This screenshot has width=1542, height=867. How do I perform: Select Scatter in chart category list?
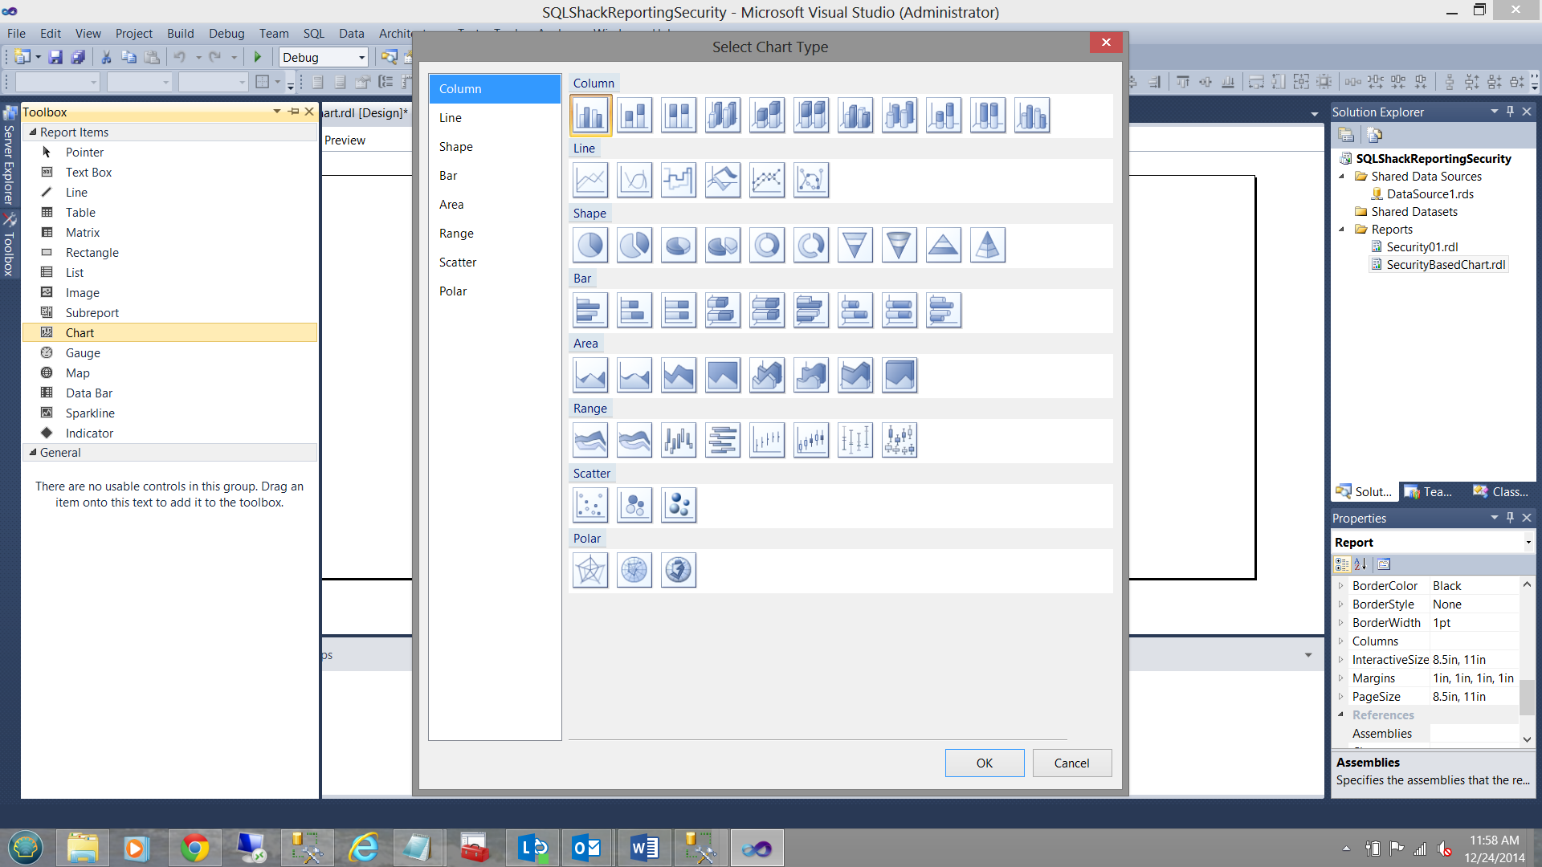[458, 263]
